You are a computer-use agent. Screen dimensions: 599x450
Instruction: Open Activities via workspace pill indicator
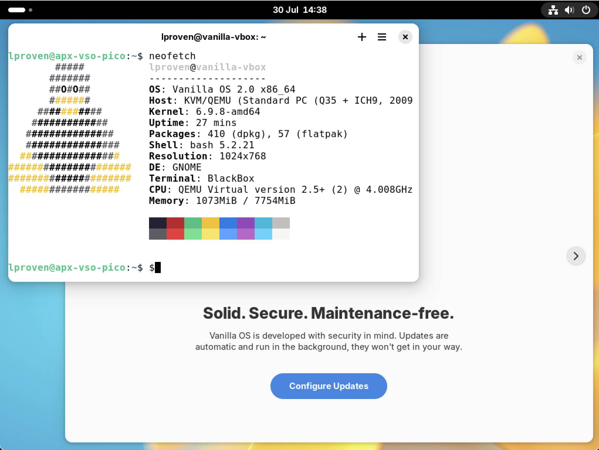[17, 10]
